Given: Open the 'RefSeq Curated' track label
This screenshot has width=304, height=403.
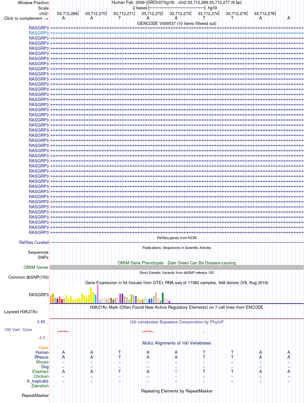Looking at the screenshot, I should [34, 243].
